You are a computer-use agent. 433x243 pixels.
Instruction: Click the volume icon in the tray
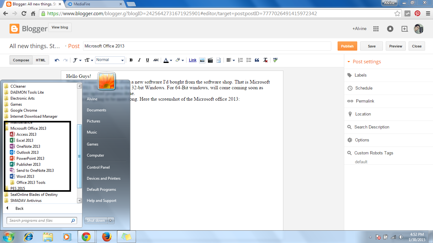click(x=401, y=237)
